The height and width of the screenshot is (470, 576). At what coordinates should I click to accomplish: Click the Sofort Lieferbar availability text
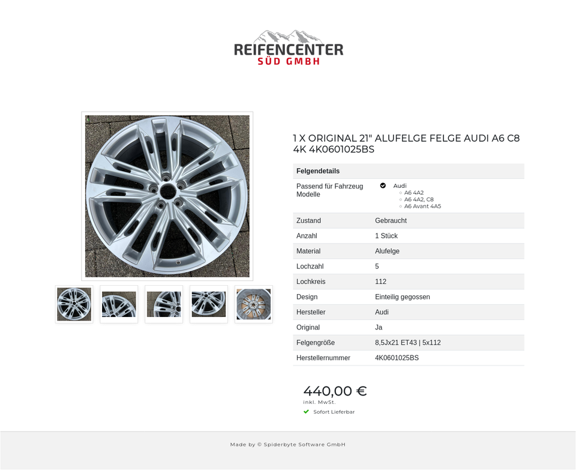tap(334, 412)
